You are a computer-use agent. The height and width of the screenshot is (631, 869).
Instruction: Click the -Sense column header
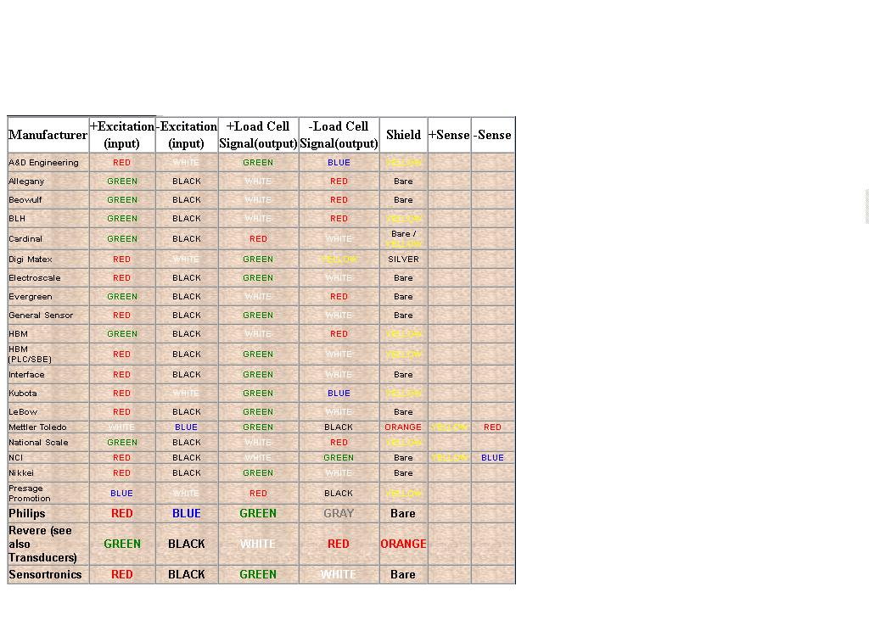[492, 135]
